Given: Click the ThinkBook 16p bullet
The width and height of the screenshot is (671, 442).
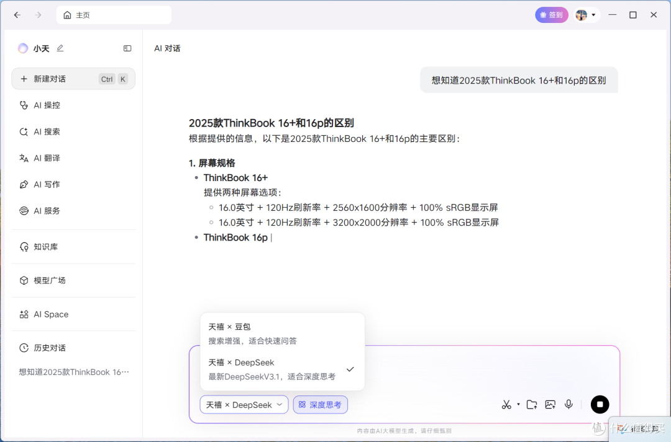Looking at the screenshot, I should (x=235, y=237).
